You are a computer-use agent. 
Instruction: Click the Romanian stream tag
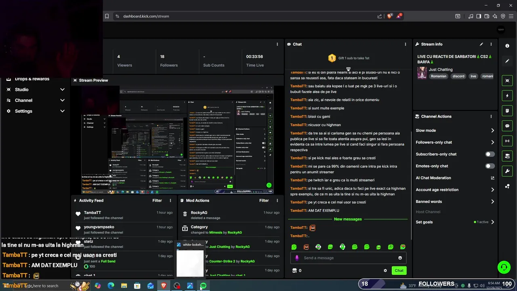(439, 76)
